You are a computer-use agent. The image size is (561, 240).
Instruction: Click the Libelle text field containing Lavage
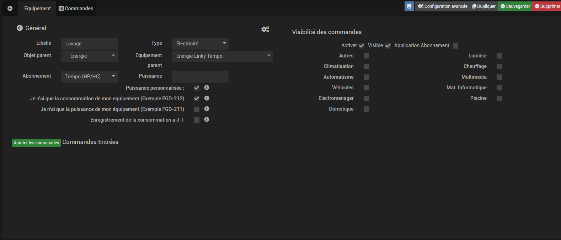coord(89,44)
